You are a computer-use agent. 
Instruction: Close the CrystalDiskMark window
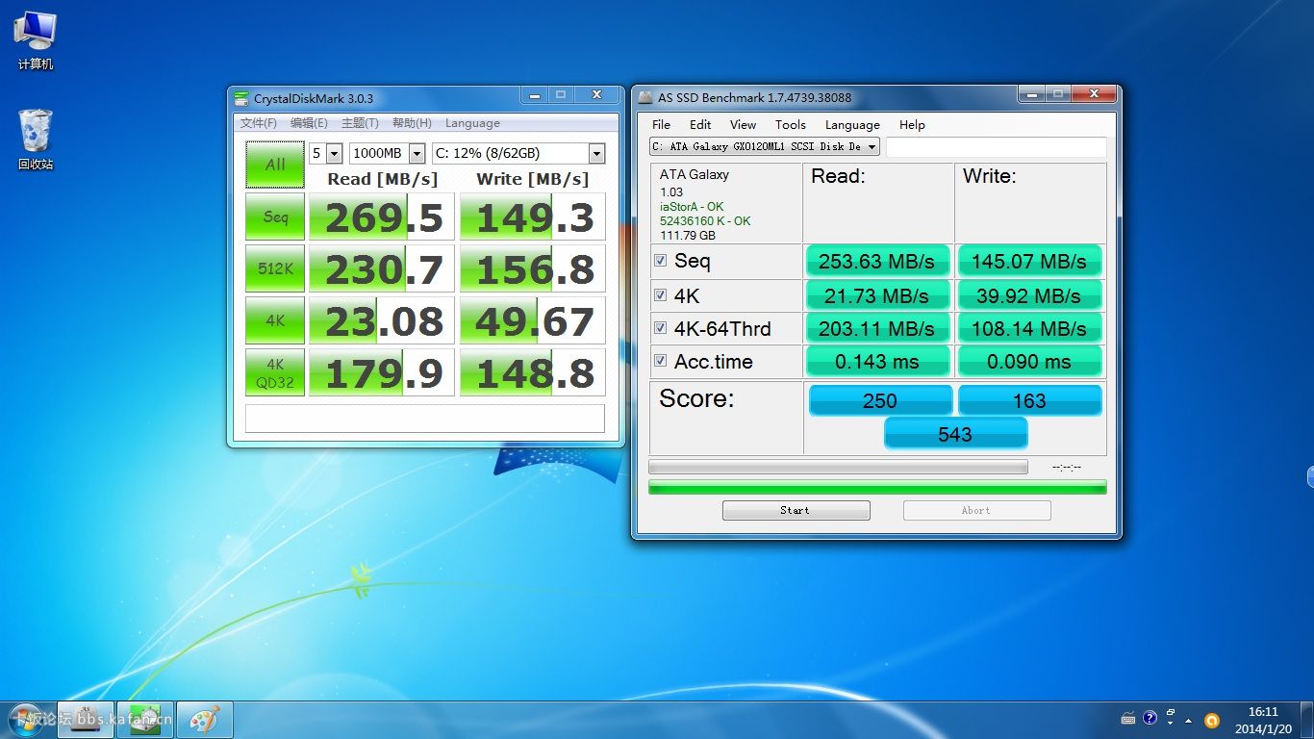coord(596,95)
